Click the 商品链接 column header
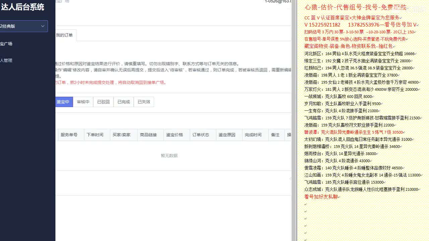This screenshot has width=429, height=241. coord(148,135)
